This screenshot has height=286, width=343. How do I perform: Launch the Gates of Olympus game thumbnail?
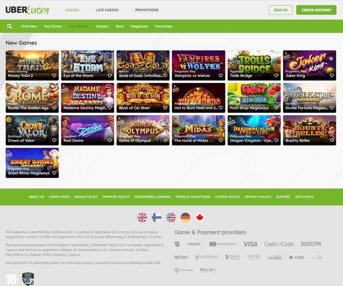click(143, 130)
